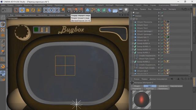Open the Применить material tab
The height and width of the screenshot is (110, 196).
coord(163,89)
